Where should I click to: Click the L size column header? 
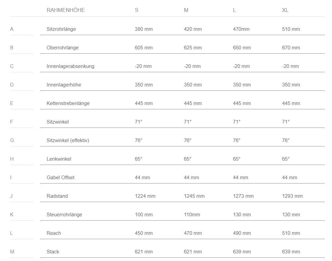pyautogui.click(x=234, y=10)
